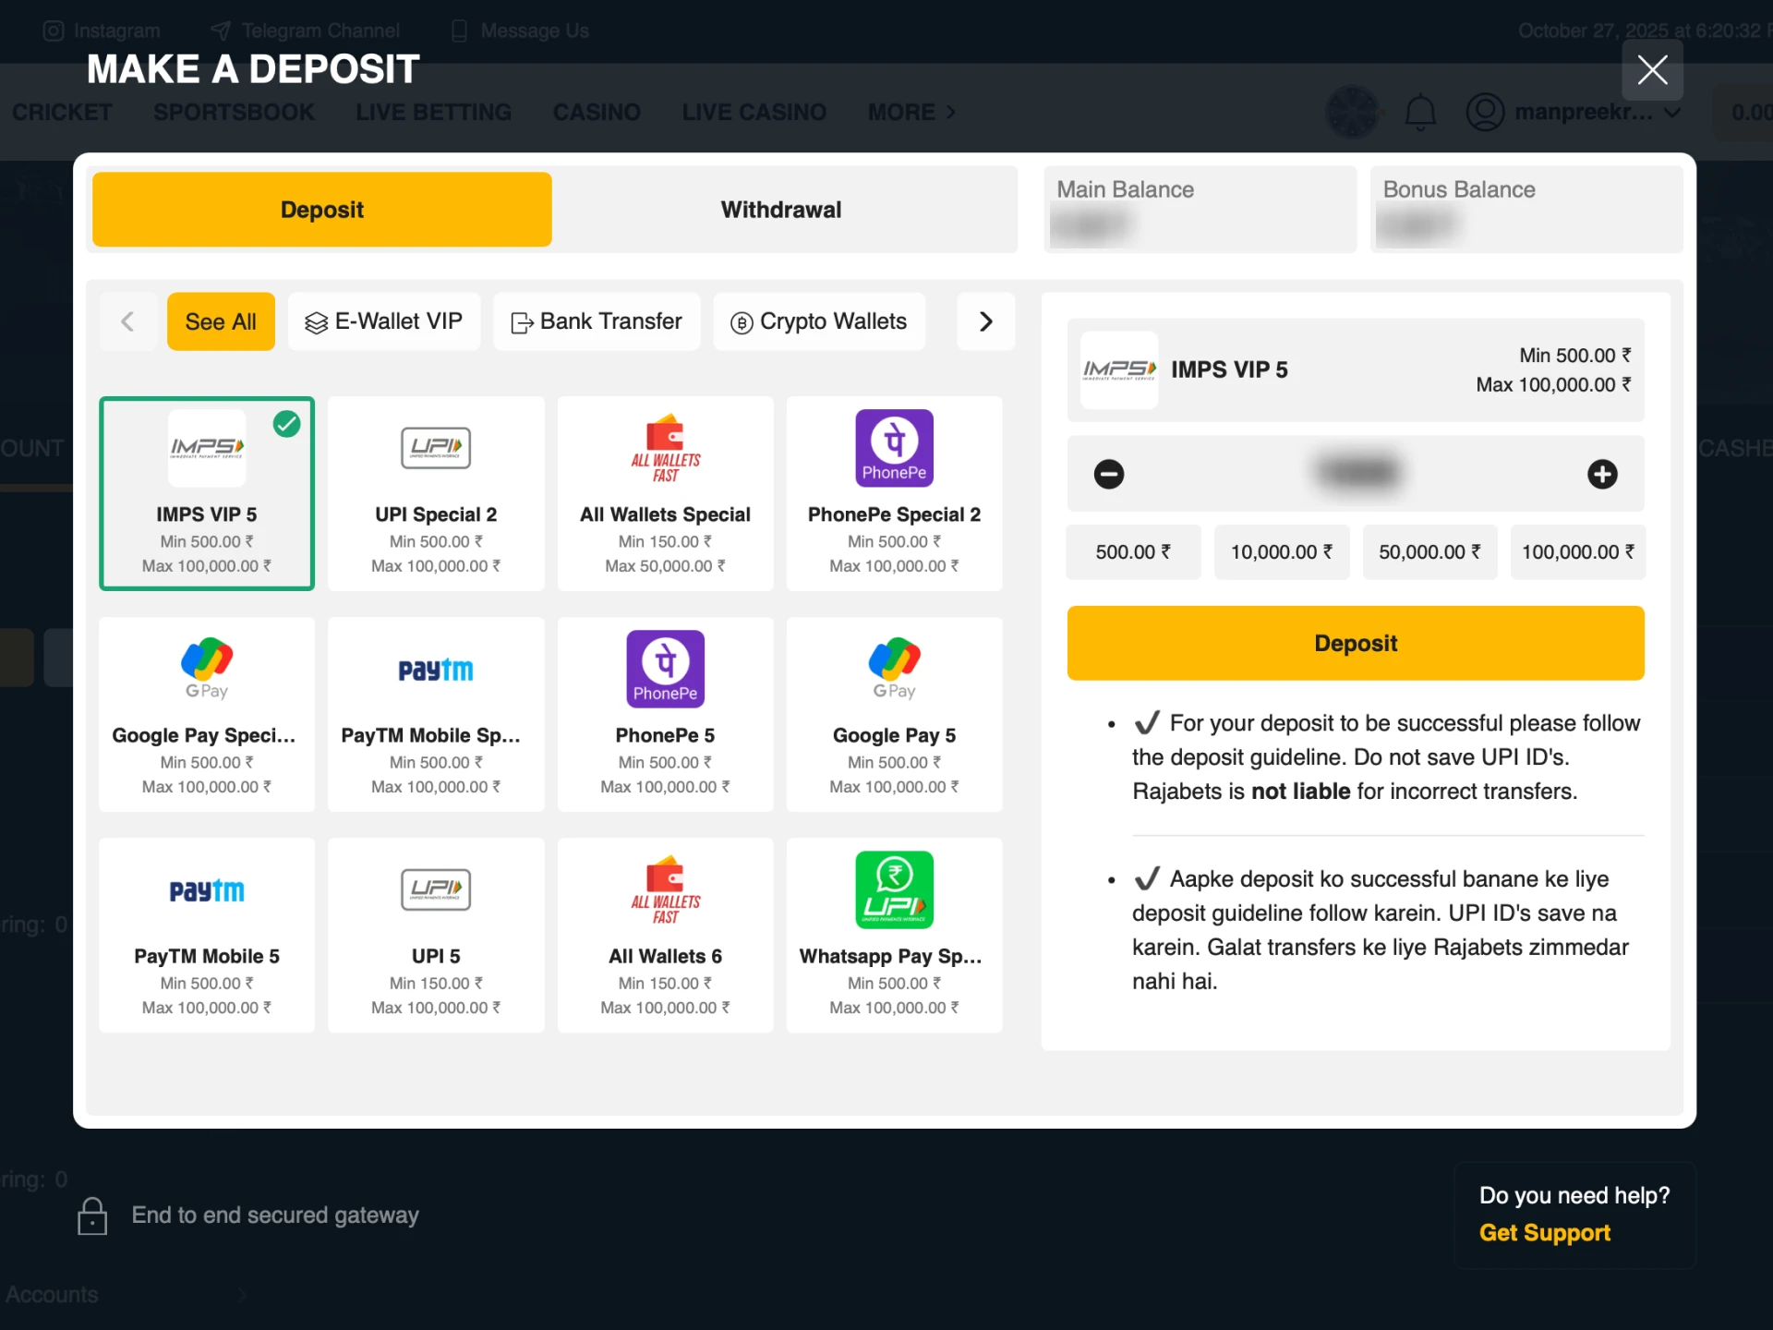The width and height of the screenshot is (1773, 1330).
Task: Choose PhonePe Special 2 as deposit method
Action: point(893,493)
